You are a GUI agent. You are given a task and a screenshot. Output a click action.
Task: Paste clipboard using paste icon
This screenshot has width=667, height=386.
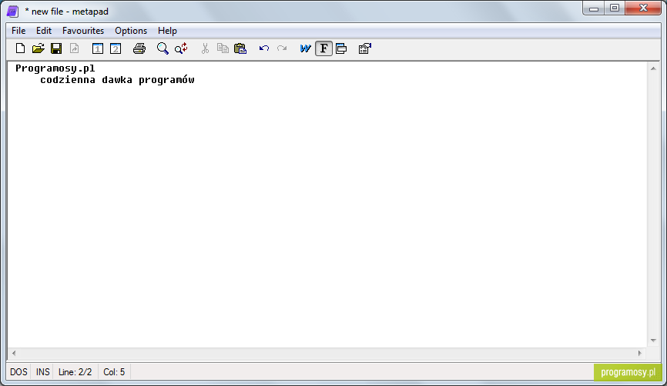[240, 48]
